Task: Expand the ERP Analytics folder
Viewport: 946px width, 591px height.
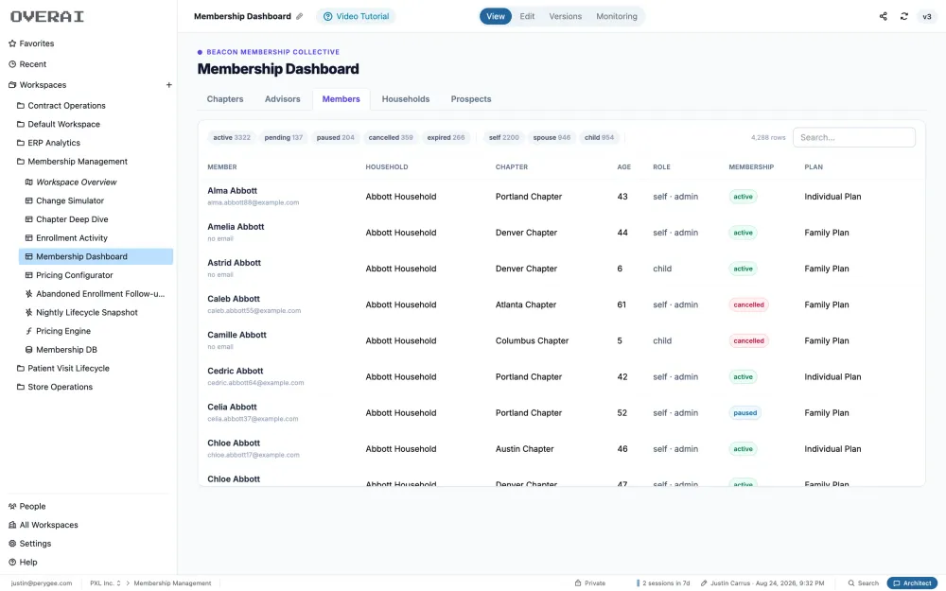Action: [48, 143]
